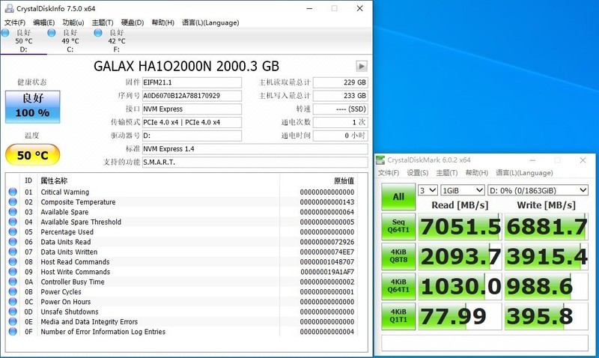Run the 4KiB Q8T8 test
Viewport: 599px width, 358px height.
398,257
